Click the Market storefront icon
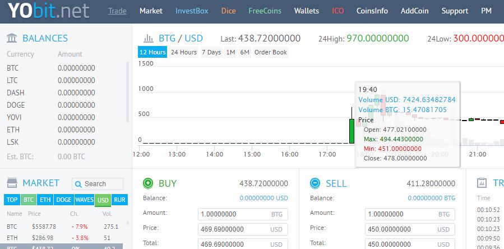Screen dimensions: 504x249 (x=12, y=183)
